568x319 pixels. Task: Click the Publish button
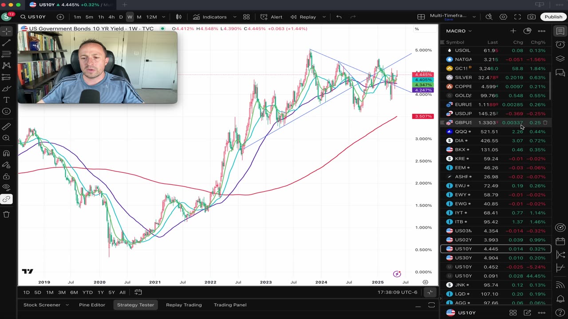click(553, 17)
